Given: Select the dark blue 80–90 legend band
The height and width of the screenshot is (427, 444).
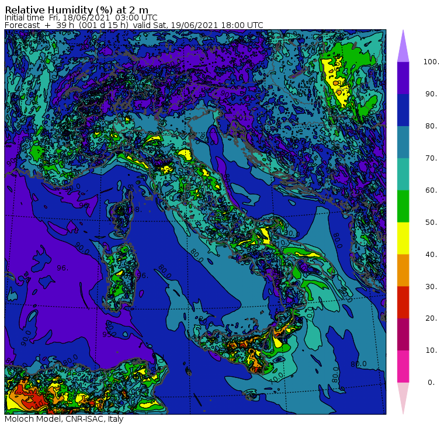Looking at the screenshot, I should [403, 110].
